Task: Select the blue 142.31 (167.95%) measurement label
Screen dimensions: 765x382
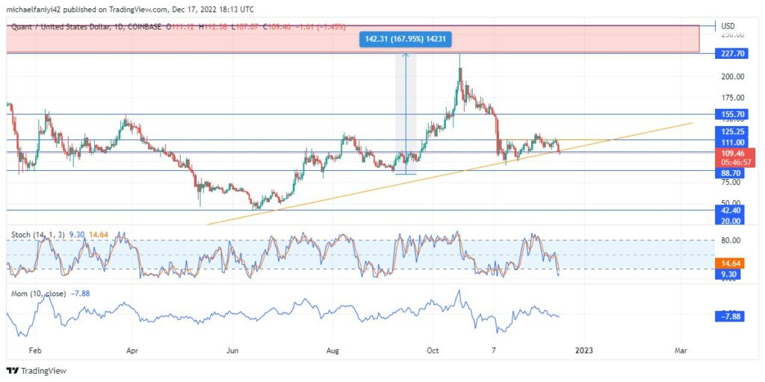Action: pos(405,40)
